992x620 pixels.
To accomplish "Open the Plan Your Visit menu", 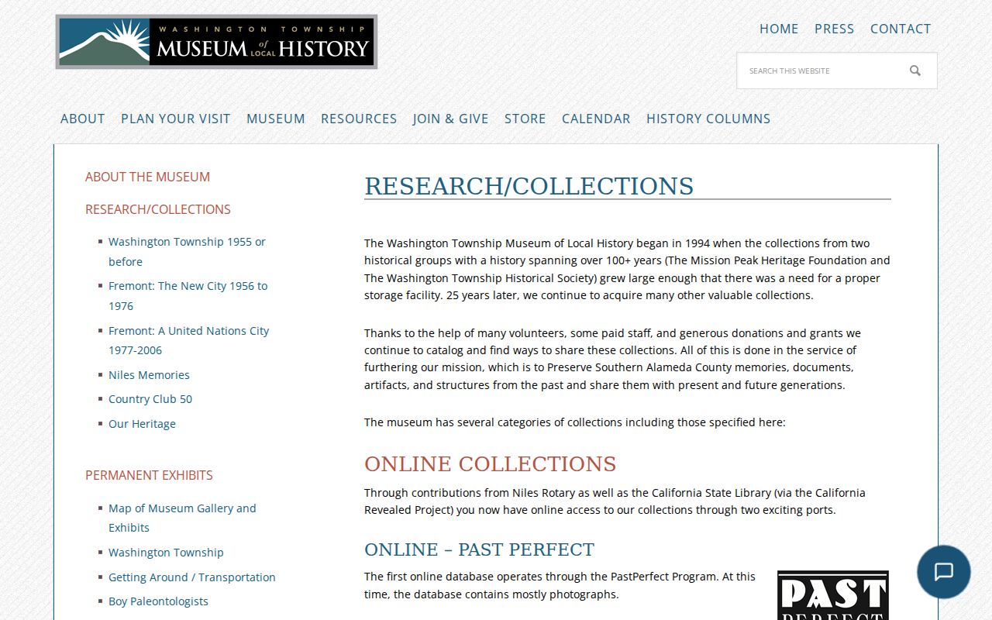I will click(x=176, y=119).
